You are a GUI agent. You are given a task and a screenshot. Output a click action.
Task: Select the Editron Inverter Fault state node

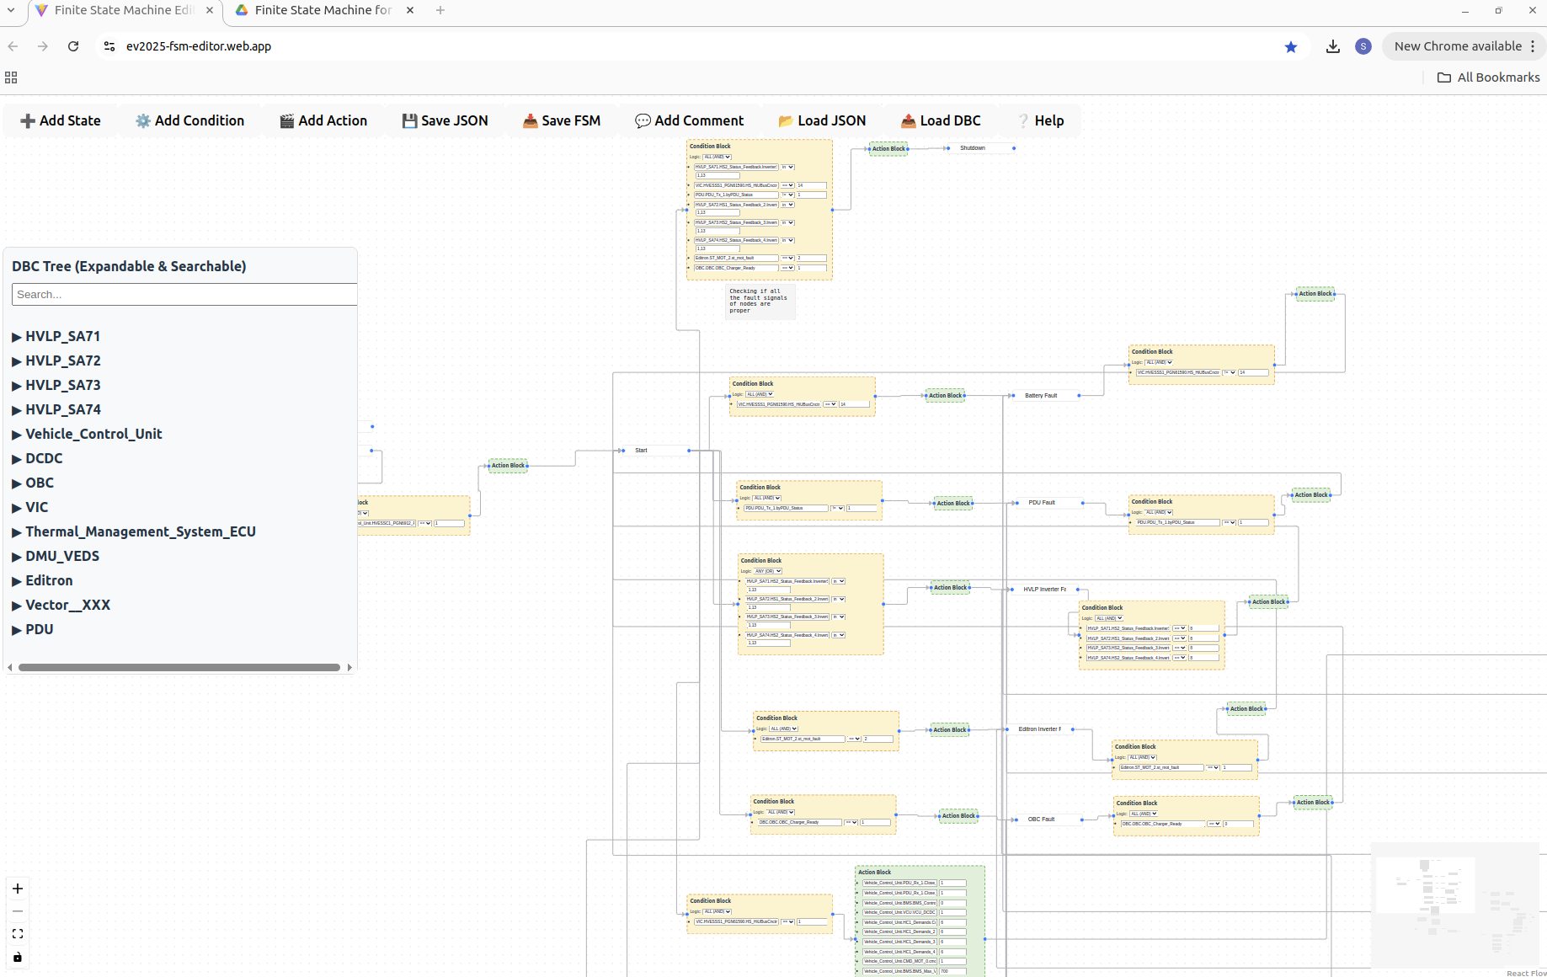click(x=1040, y=729)
